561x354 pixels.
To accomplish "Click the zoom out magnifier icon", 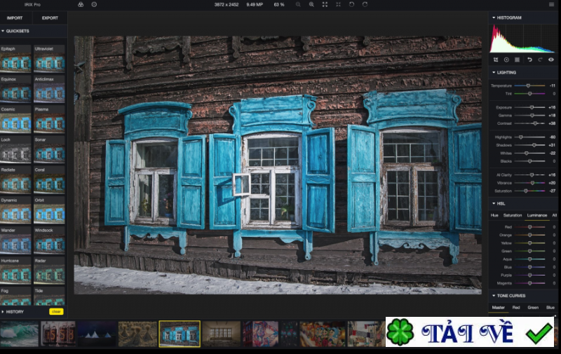I will coord(298,4).
